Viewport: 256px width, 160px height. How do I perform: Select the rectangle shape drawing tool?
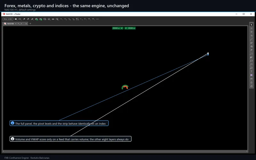(x=252, y=60)
